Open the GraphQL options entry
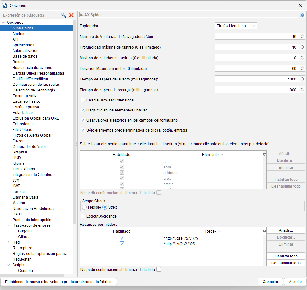This screenshot has height=290, width=307. pos(20,152)
